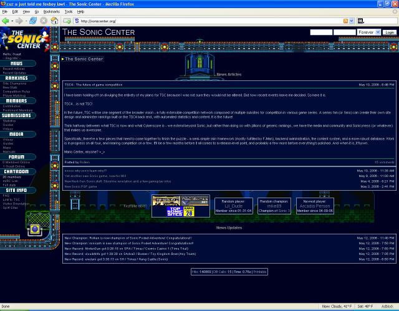This screenshot has width=399, height=311.
Task: Open the Recent Updates sidebar link
Action: point(14,73)
